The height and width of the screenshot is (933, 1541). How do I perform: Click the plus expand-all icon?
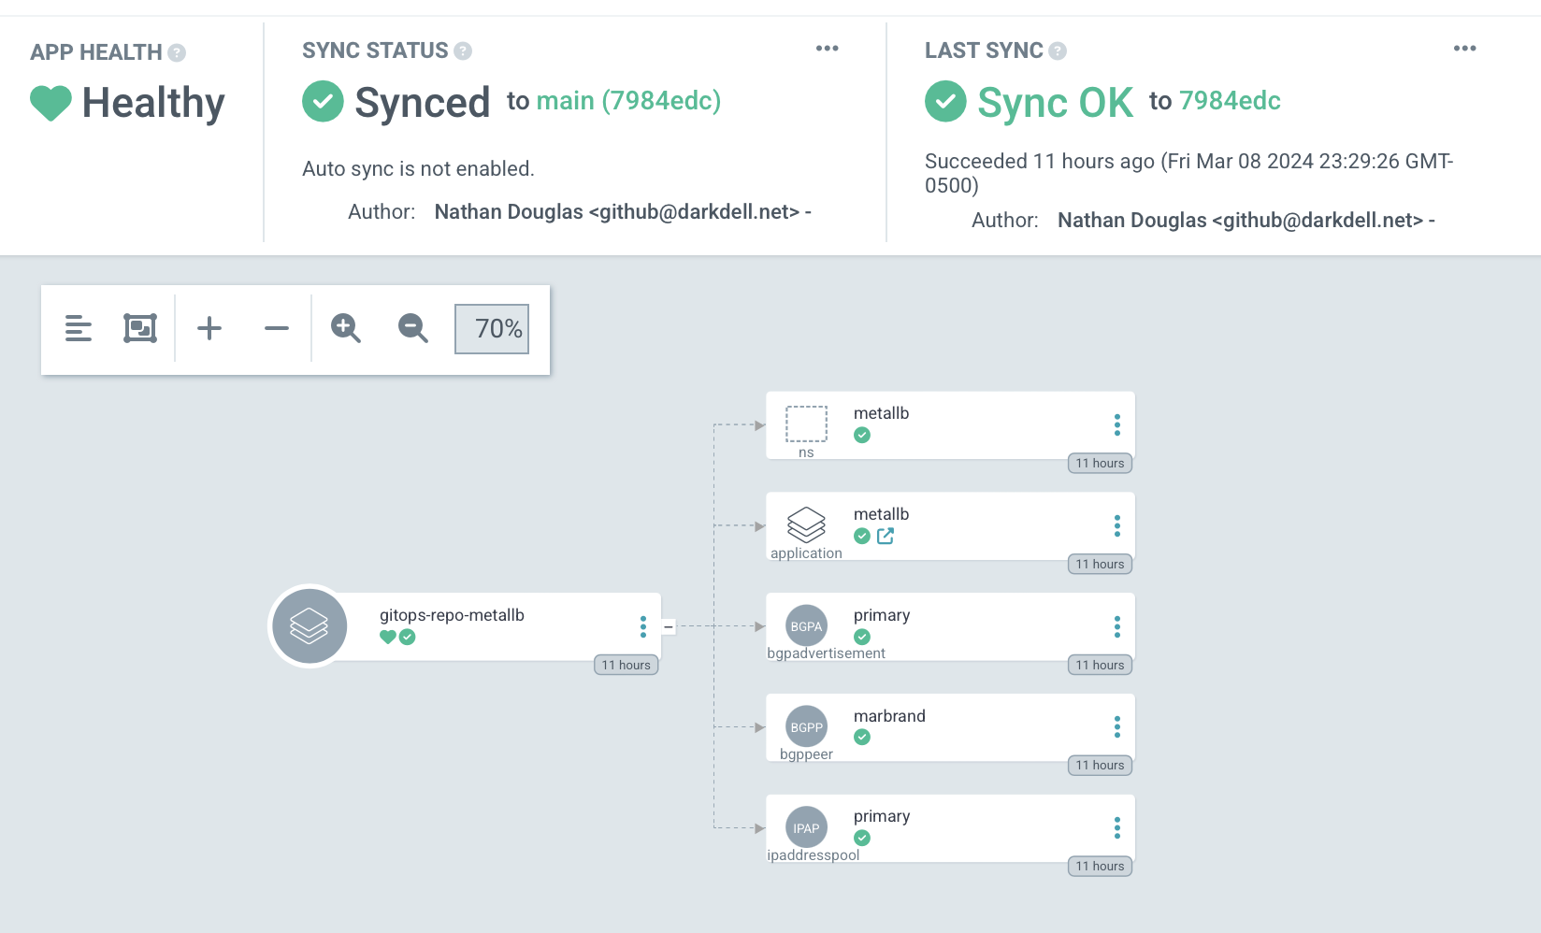tap(209, 328)
